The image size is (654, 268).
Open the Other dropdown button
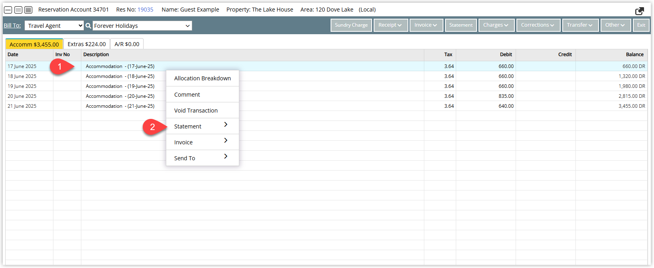pyautogui.click(x=615, y=25)
